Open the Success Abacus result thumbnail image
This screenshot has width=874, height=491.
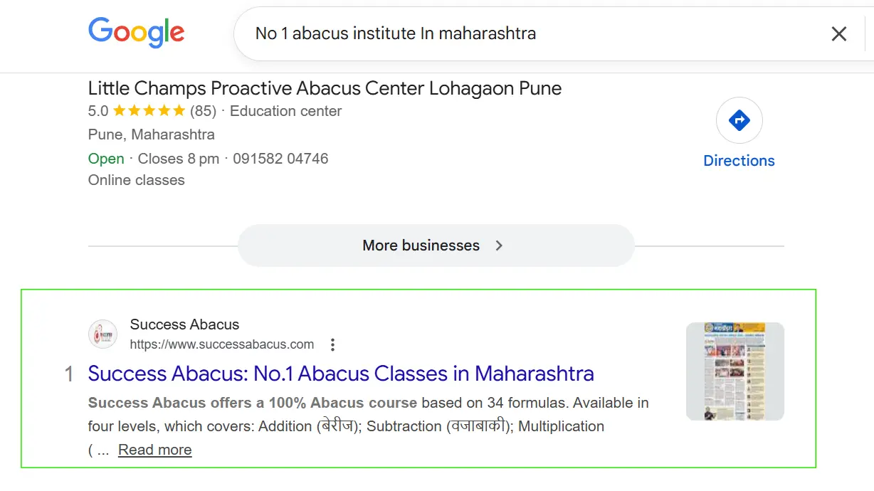point(735,371)
